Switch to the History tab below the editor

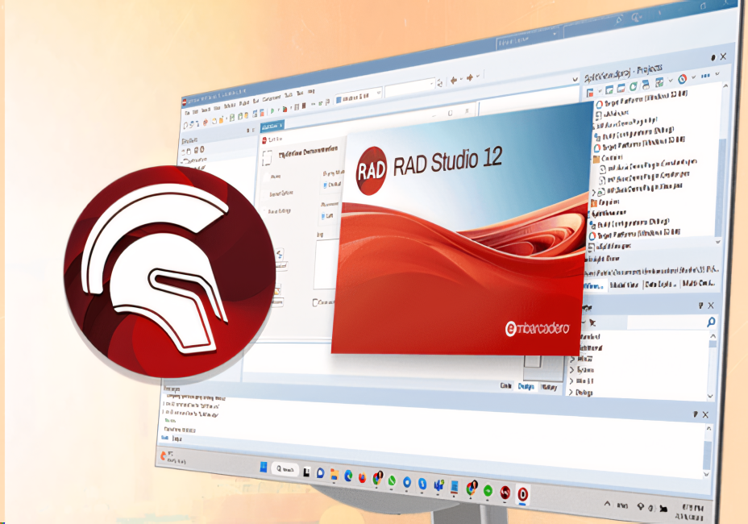pyautogui.click(x=549, y=388)
